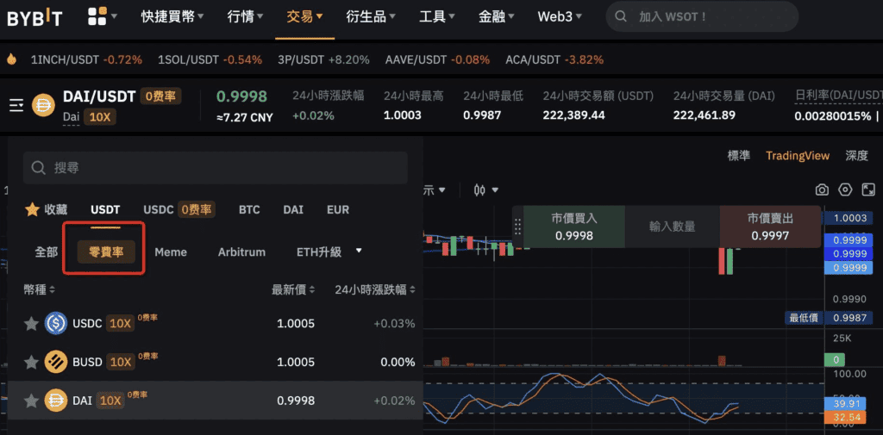Sort by 最新價 column arrows
The width and height of the screenshot is (883, 435).
point(311,290)
